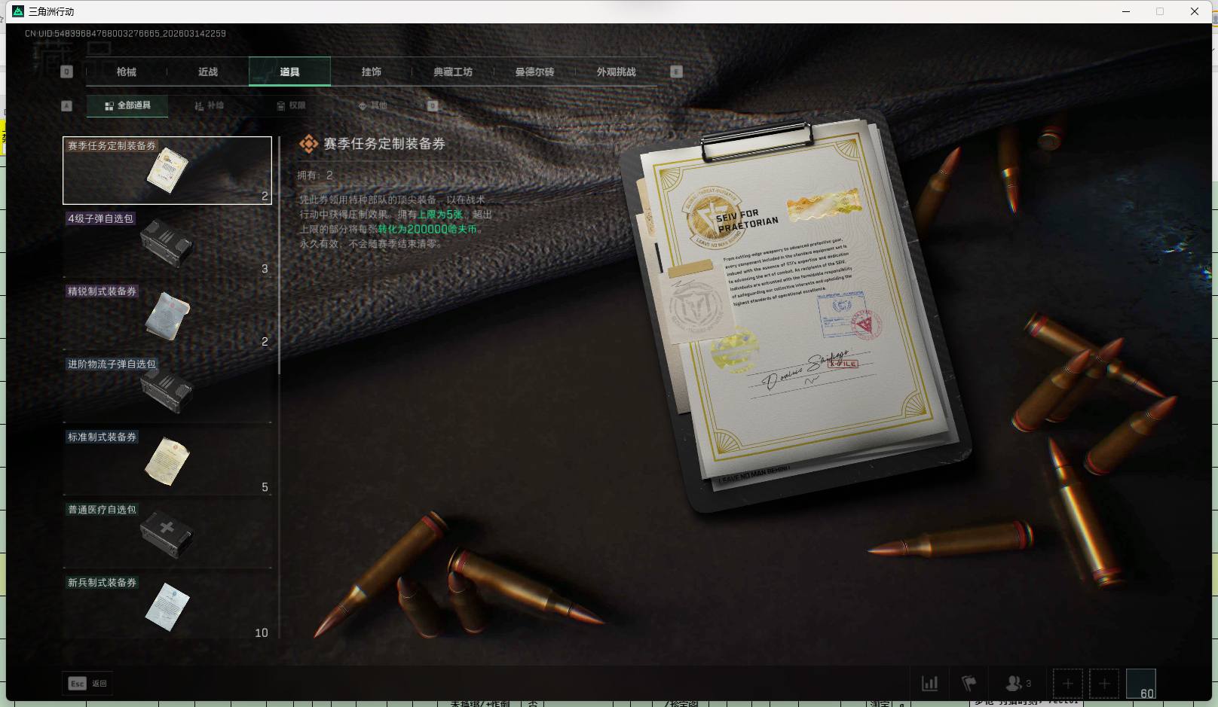Screen dimensions: 1218x707
Task: Minimize the 三角洲行动 window
Action: coord(1126,11)
